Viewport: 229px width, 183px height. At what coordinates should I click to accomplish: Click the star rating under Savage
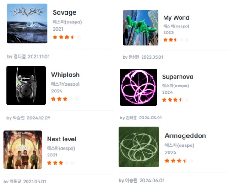click(67, 37)
